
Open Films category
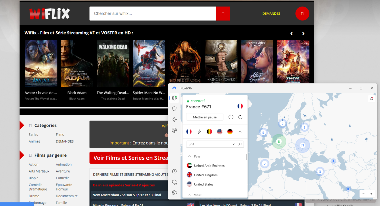pos(60,135)
